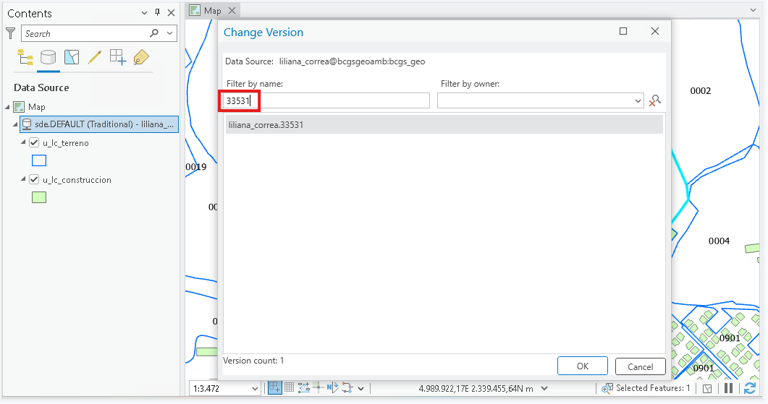Click the database icon beside sde.DEFAULT

(28, 124)
